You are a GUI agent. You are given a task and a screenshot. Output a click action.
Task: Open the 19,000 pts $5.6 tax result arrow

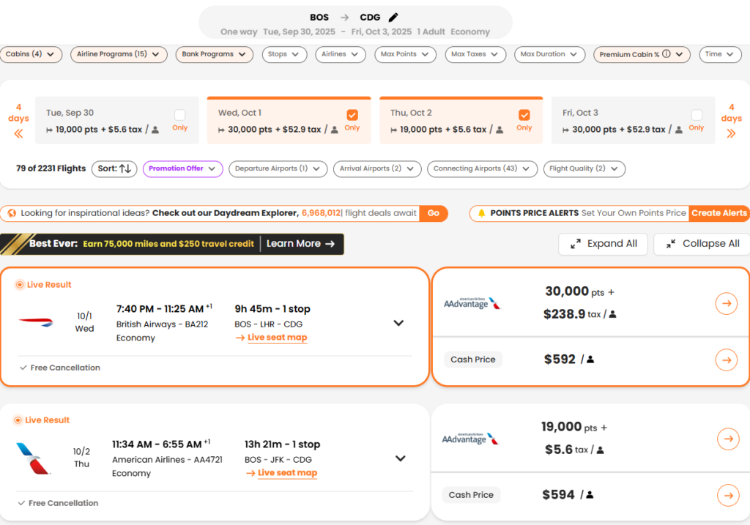(728, 439)
